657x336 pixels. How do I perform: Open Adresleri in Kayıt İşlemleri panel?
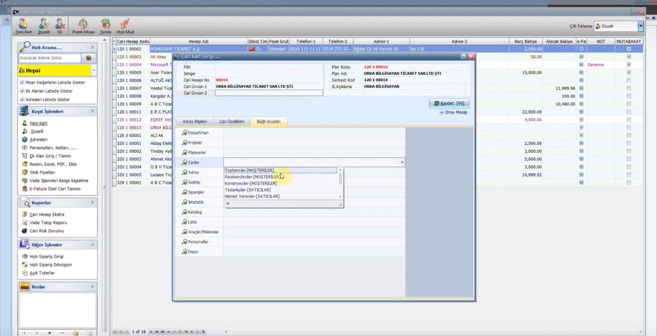[38, 140]
